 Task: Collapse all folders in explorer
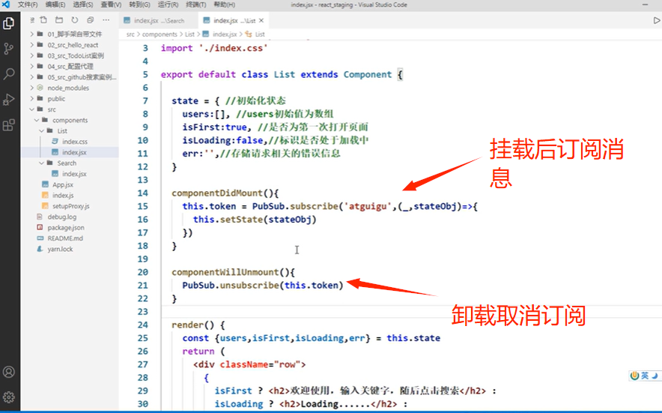tap(91, 20)
